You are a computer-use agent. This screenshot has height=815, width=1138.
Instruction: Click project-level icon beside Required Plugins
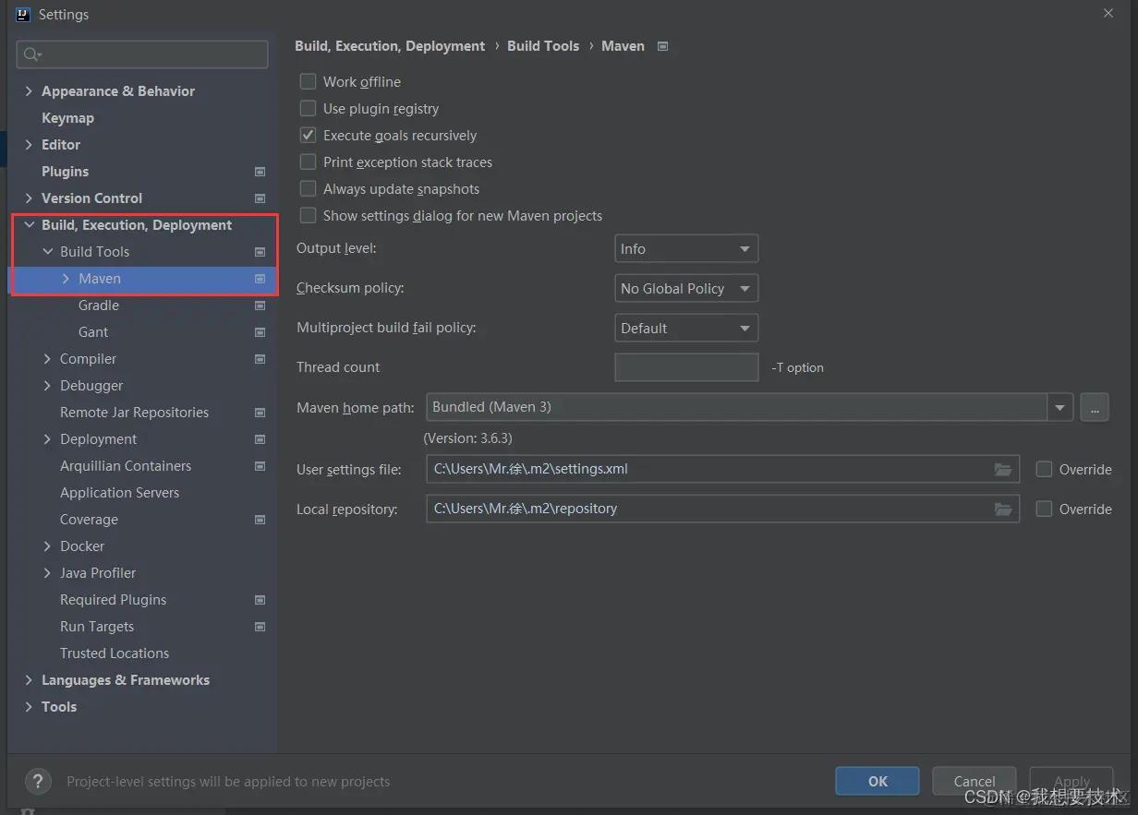(260, 600)
